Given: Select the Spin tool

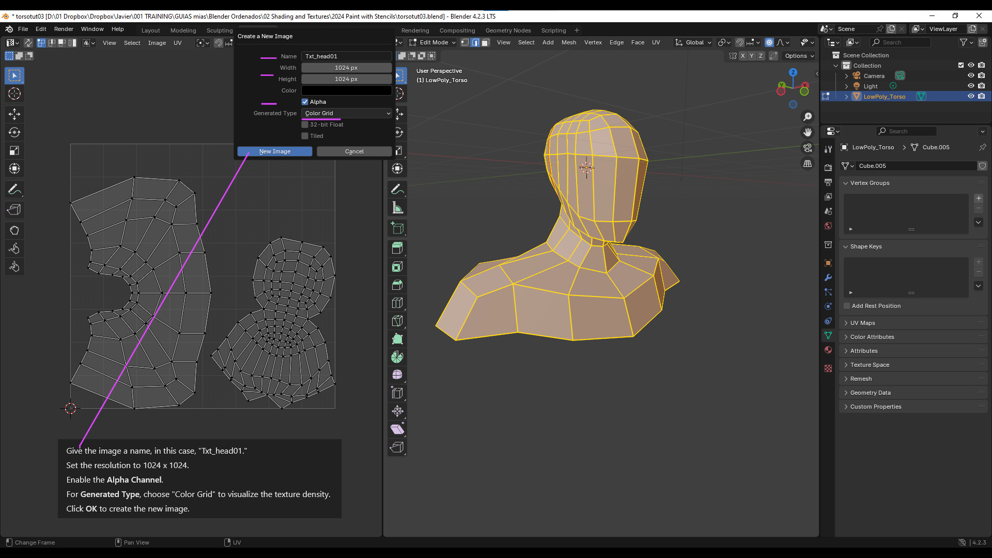Looking at the screenshot, I should pos(397,357).
